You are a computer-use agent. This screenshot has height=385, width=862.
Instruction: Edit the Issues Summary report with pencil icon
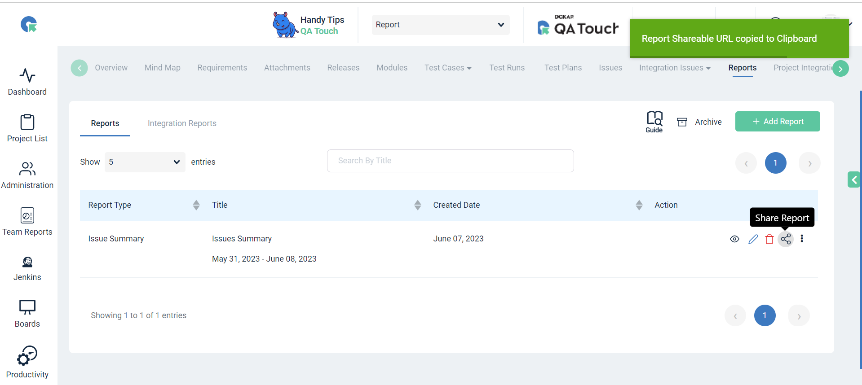tap(753, 239)
